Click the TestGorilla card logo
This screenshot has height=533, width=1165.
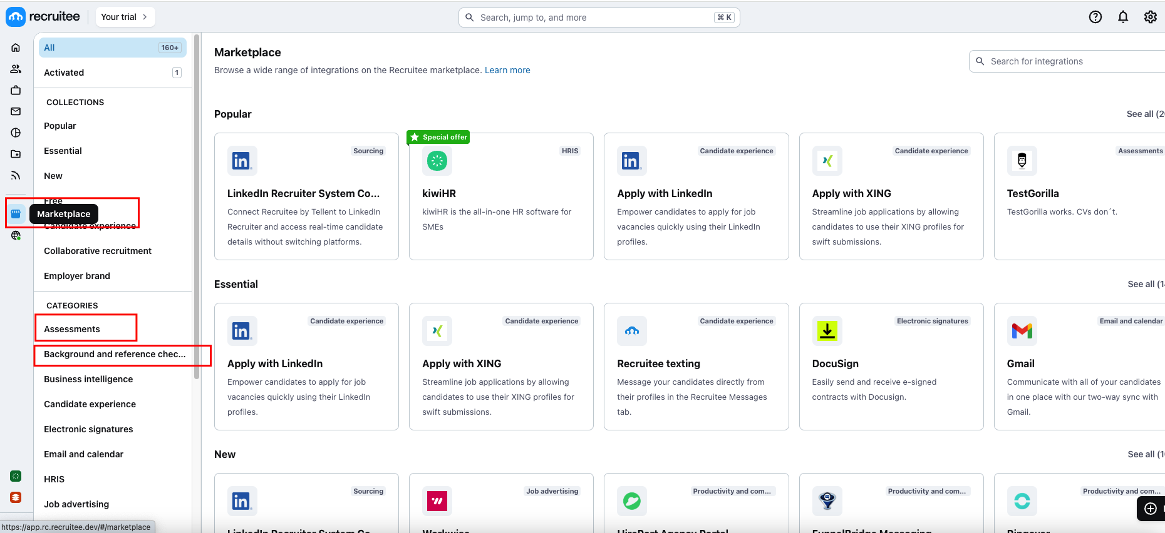pyautogui.click(x=1022, y=161)
